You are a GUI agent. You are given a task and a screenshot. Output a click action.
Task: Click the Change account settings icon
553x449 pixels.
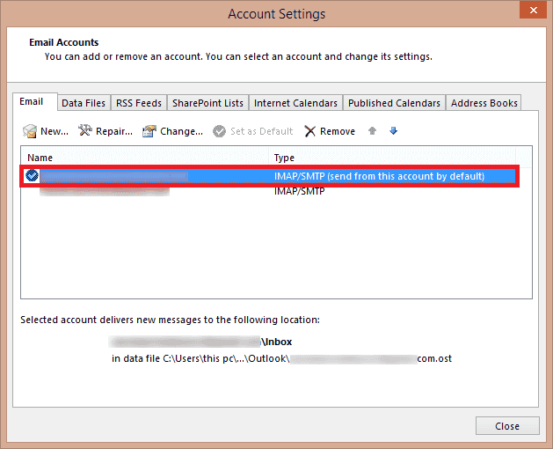149,131
